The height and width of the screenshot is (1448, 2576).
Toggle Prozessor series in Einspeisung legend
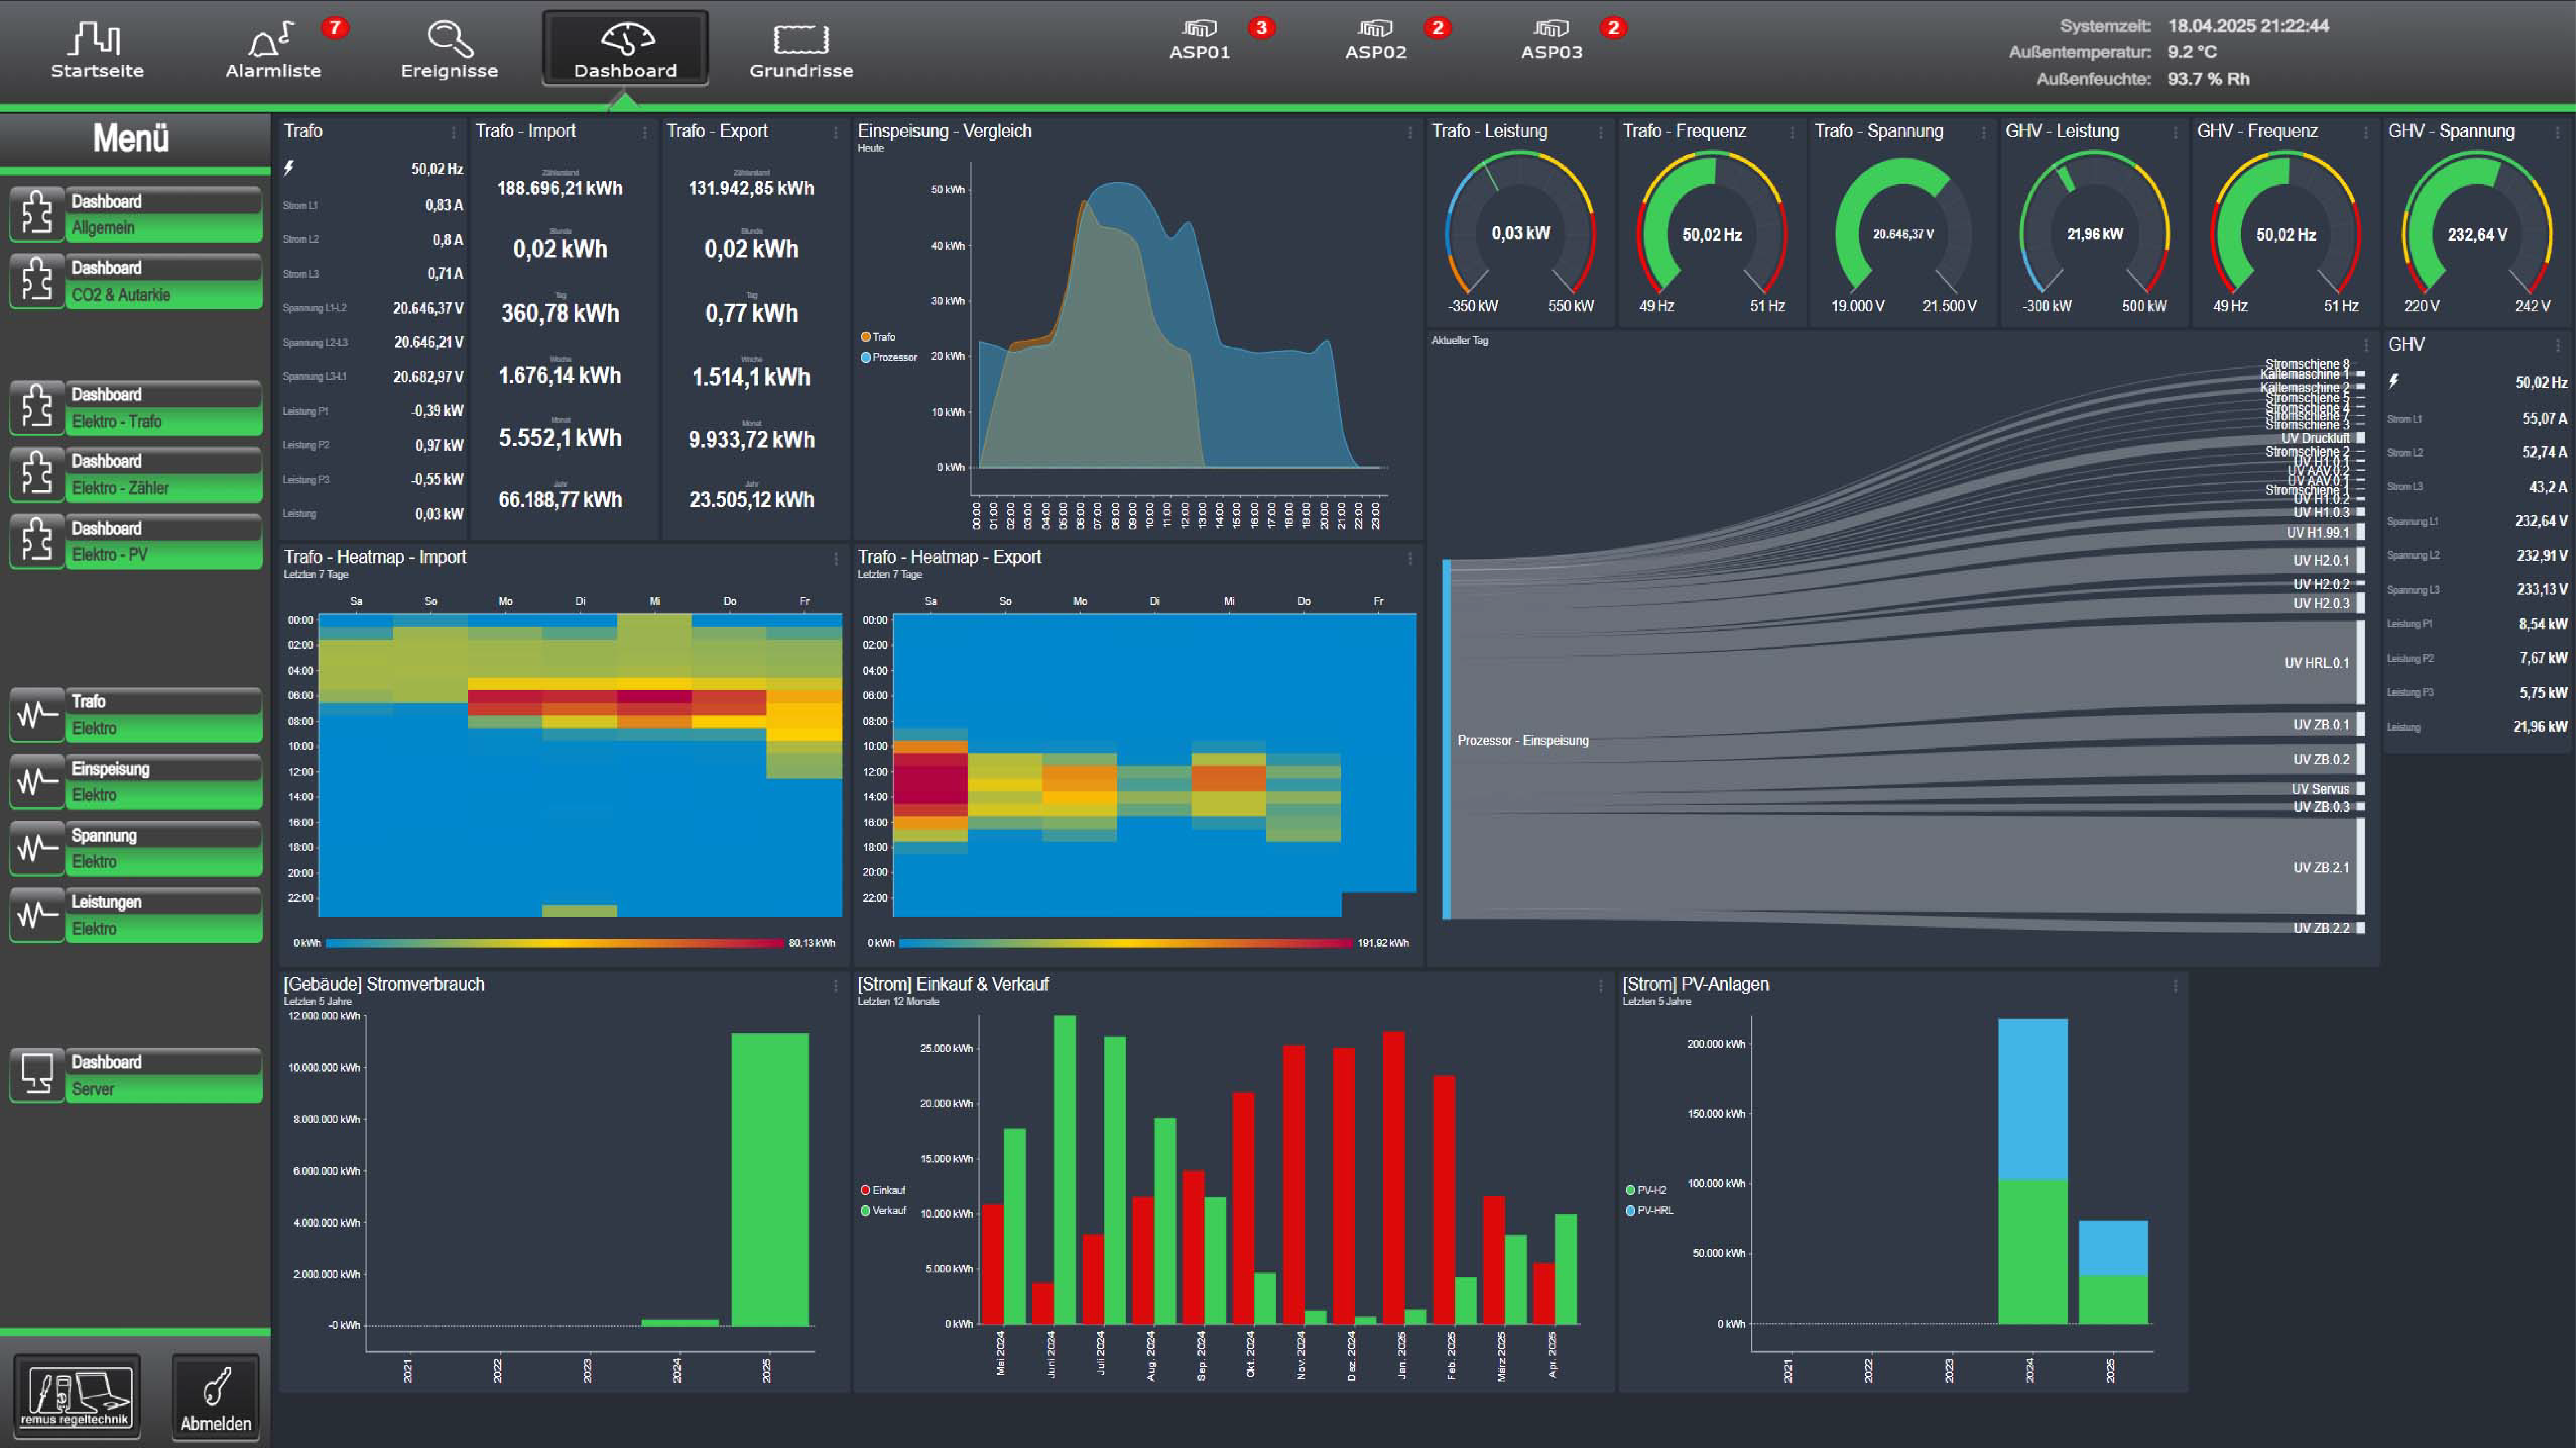[888, 357]
